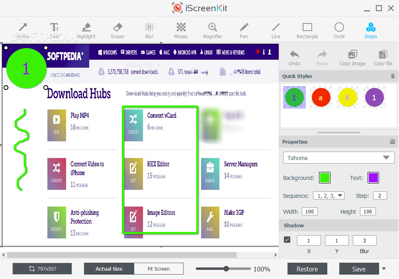
Task: Pick the Mosaic tool
Action: (181, 30)
